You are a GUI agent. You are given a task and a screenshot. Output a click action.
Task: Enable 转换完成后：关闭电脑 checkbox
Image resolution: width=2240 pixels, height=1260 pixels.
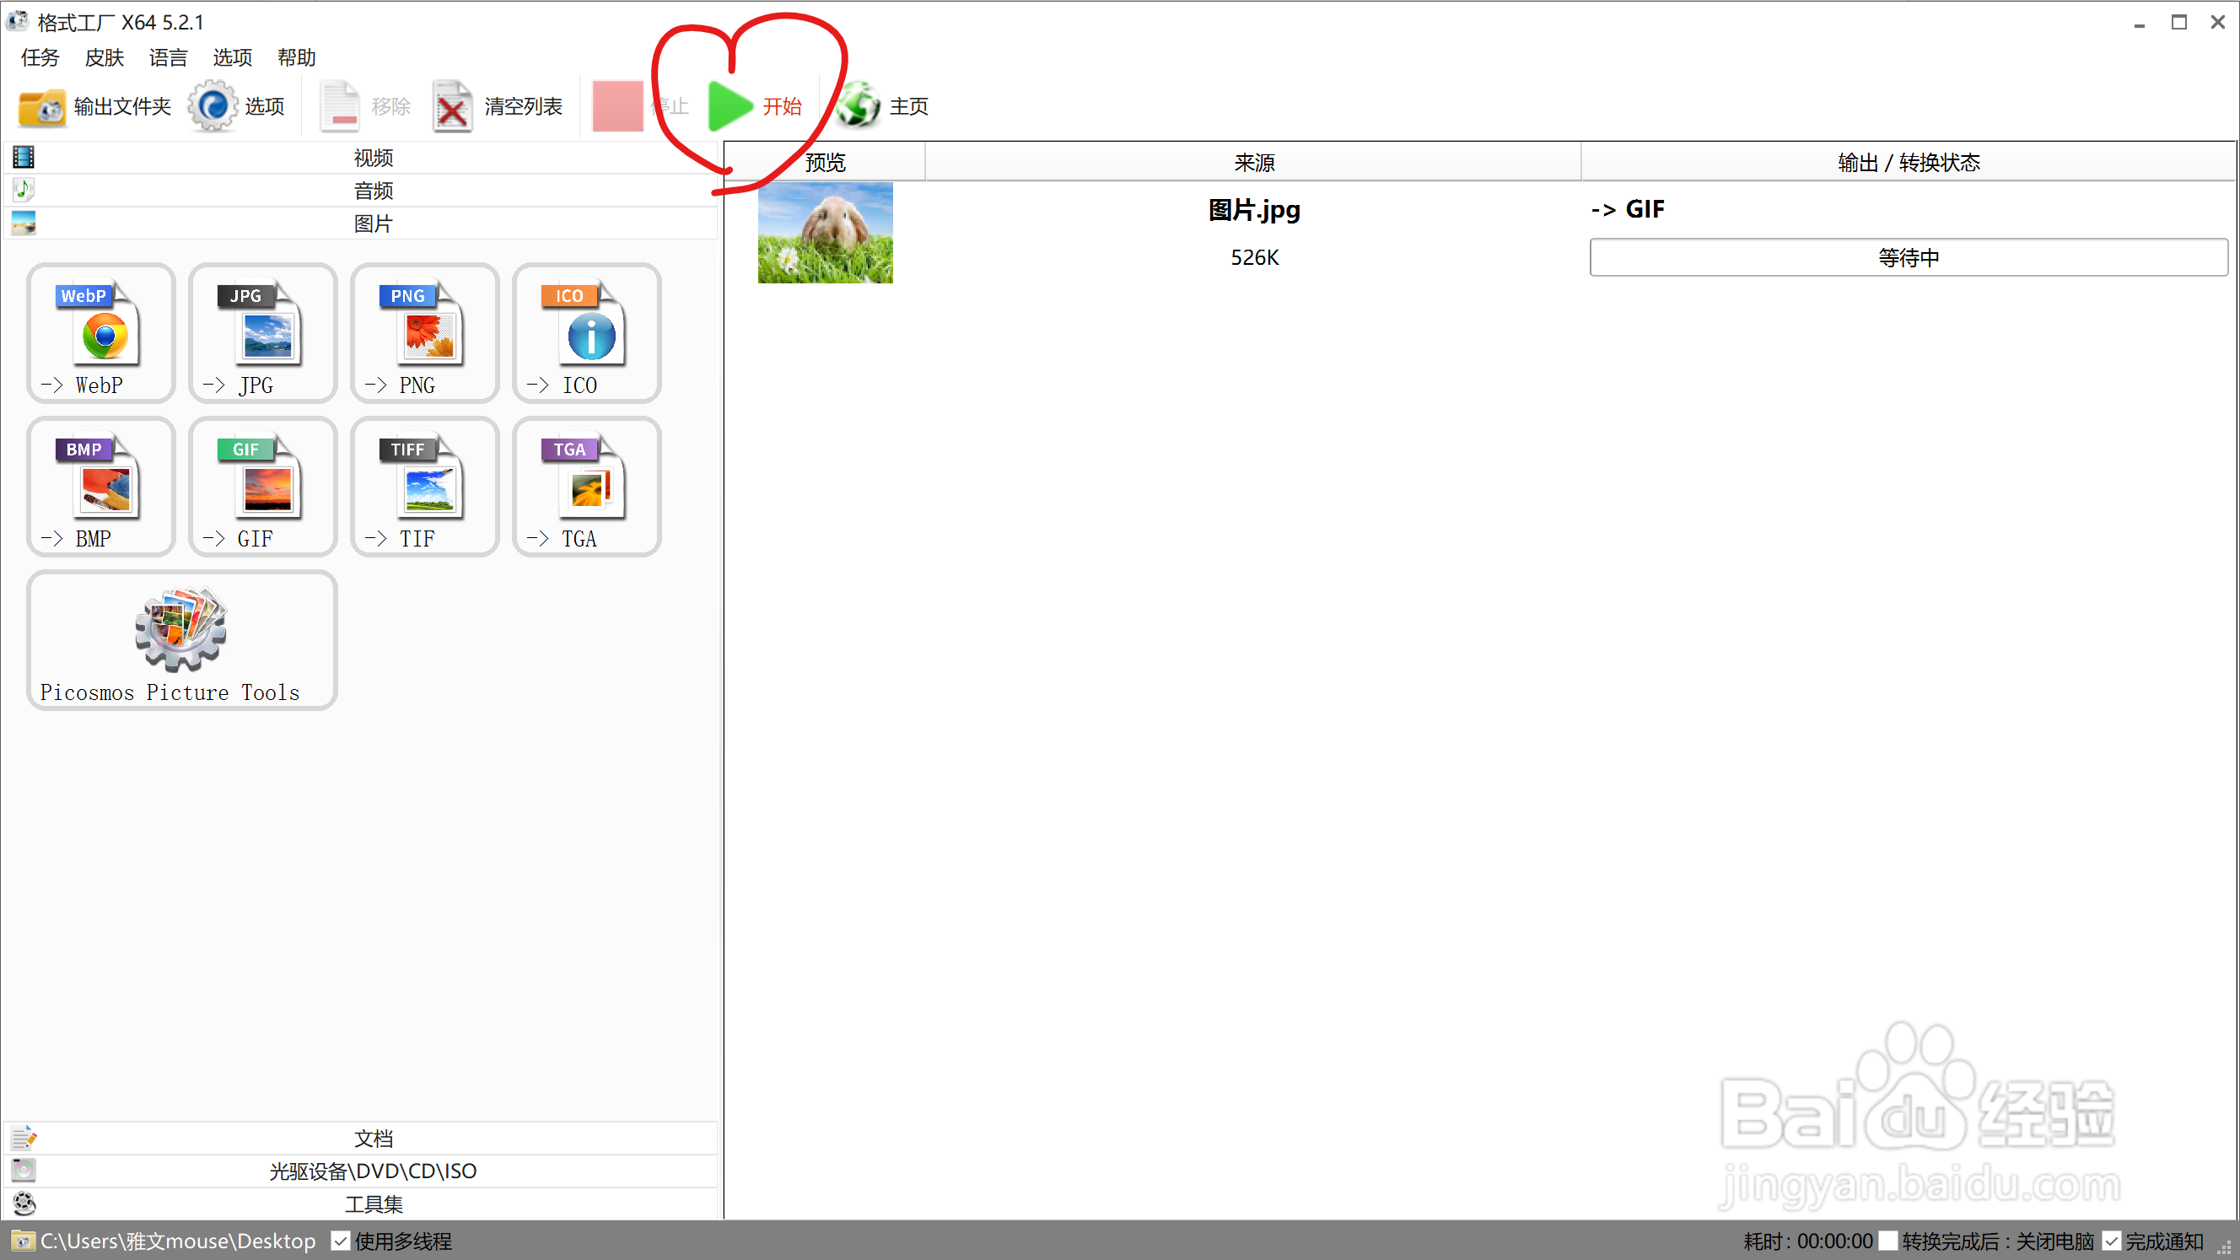pos(1888,1241)
